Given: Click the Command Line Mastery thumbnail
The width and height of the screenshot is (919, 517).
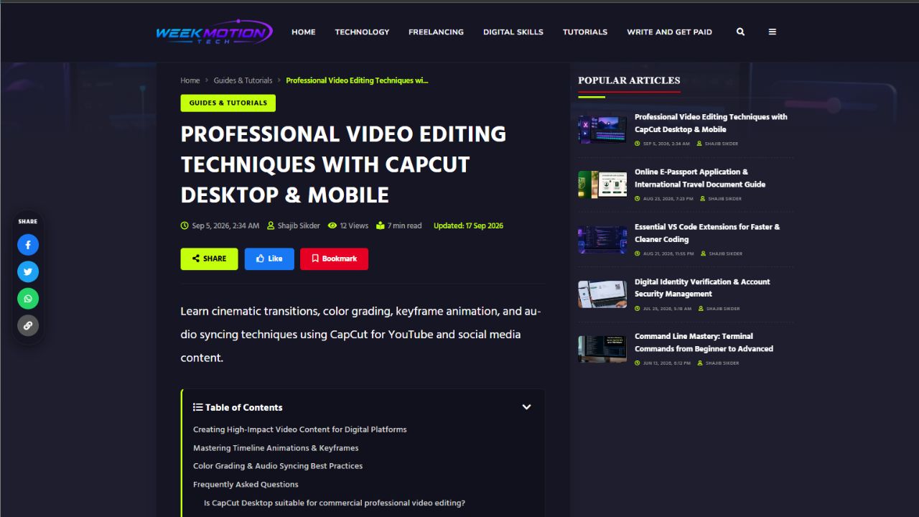Looking at the screenshot, I should pyautogui.click(x=602, y=349).
